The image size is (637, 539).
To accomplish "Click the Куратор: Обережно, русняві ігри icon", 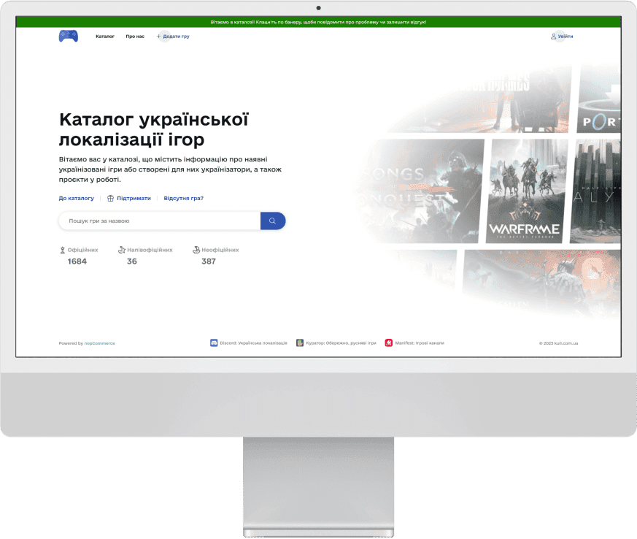I will tap(299, 343).
